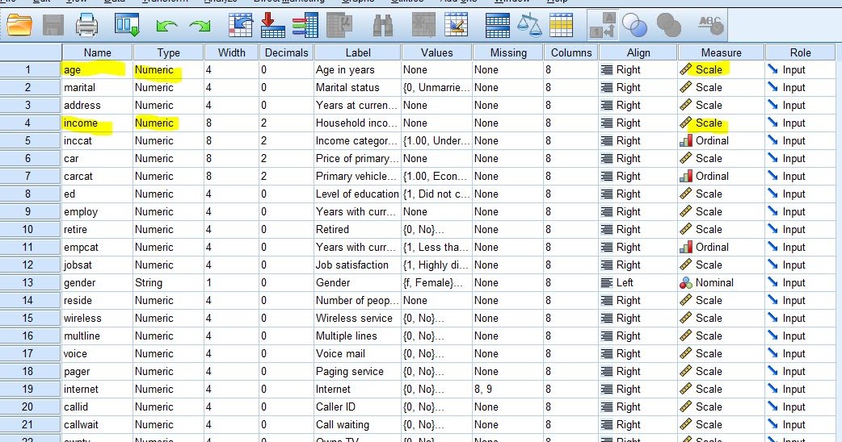Select the 'carcat' variable name cell
Screen dimensions: 842x442
click(x=97, y=177)
